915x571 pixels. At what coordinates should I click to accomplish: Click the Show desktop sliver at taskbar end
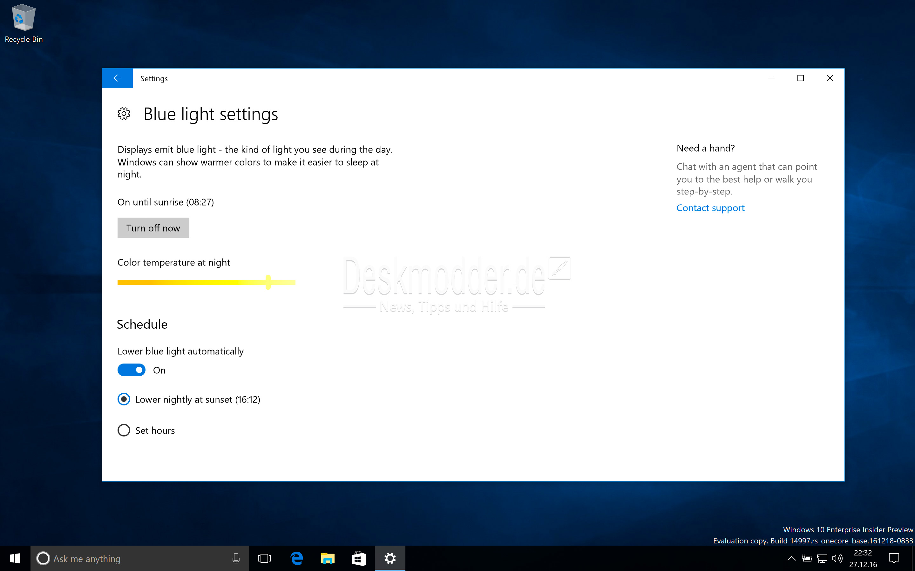913,558
